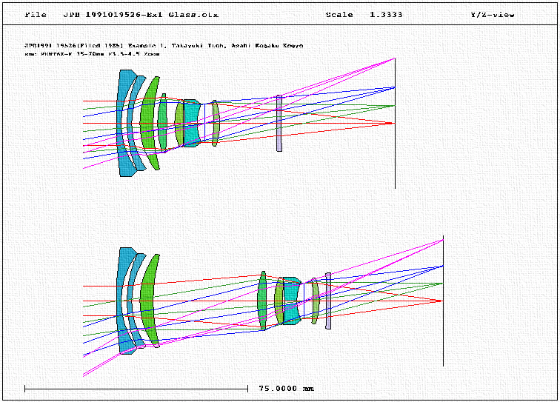The image size is (560, 402).
Task: Select the file name "JPB 1991019526-Ex1 Glass" text
Action: (x=141, y=15)
